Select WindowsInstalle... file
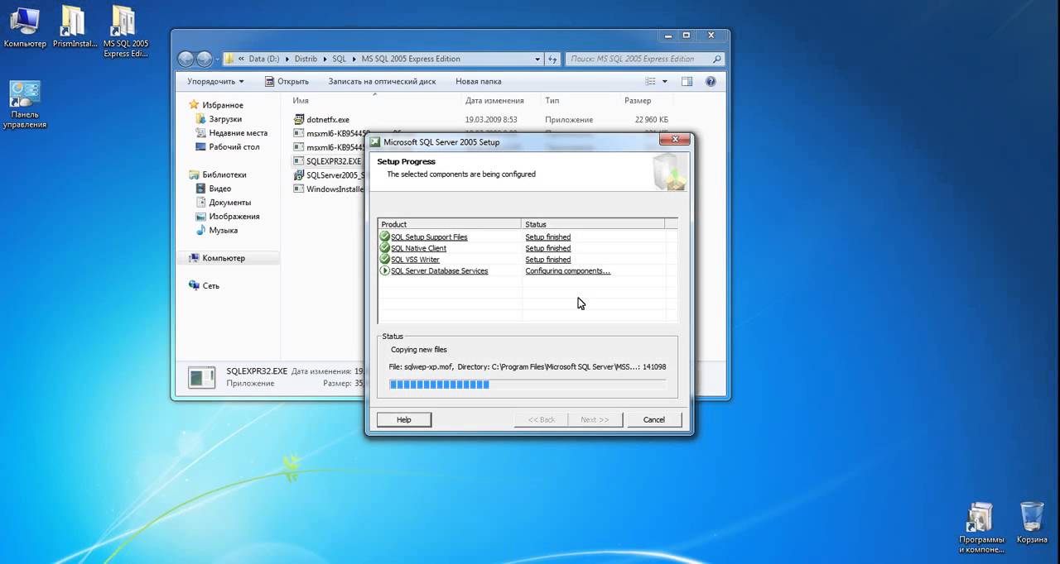 pos(330,189)
